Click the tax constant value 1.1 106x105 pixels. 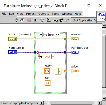(48, 83)
